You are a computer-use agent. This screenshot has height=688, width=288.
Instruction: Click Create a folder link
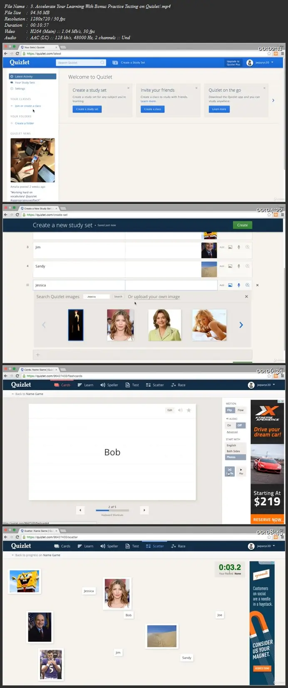24,123
